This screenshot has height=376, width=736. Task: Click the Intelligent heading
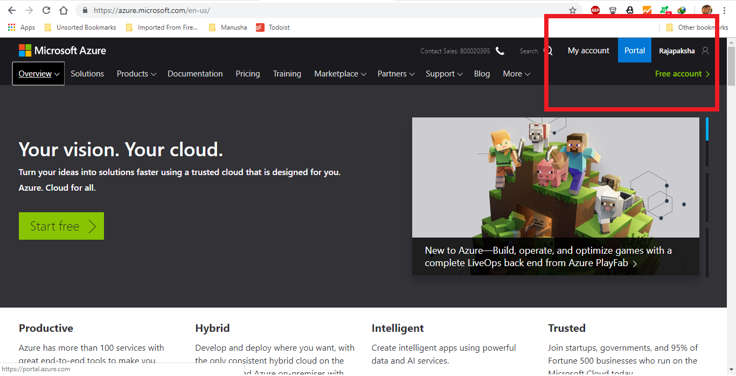[398, 328]
